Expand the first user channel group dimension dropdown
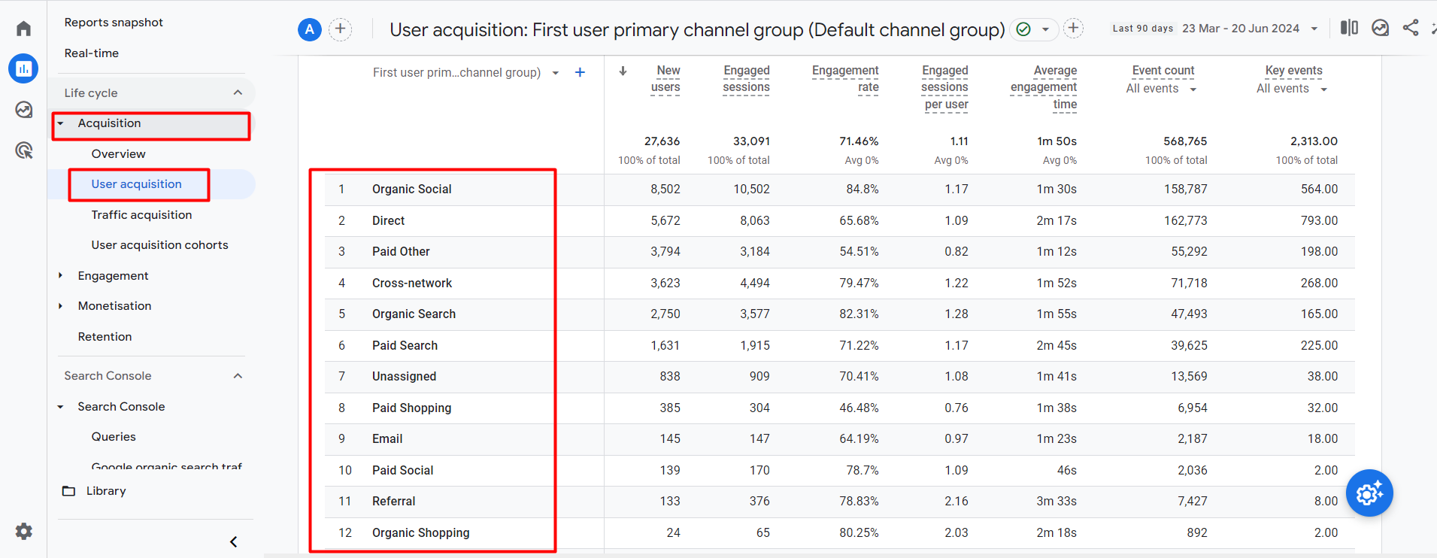Screen dimensions: 1437x558 555,73
